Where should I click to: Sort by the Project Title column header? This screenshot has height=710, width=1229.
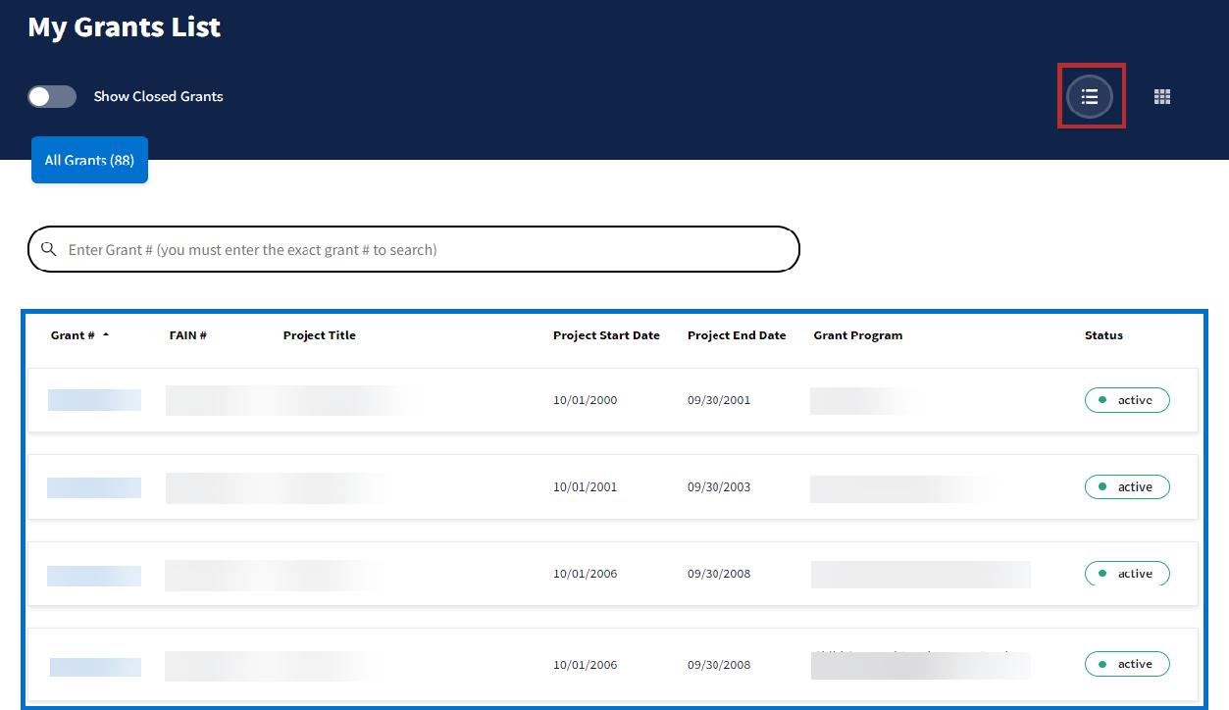pyautogui.click(x=319, y=335)
